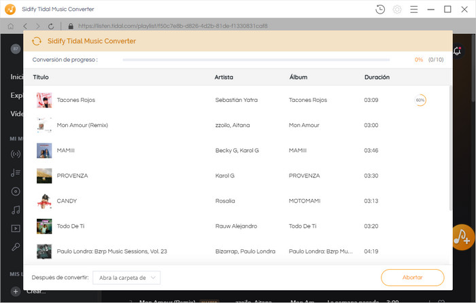This screenshot has width=476, height=303.
Task: Click the track list vertical scrollbar
Action: (x=450, y=148)
